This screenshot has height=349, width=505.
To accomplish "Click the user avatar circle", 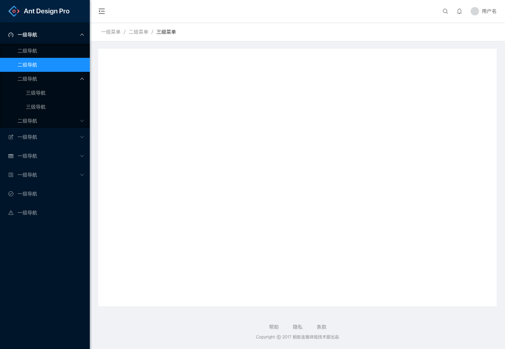I will point(475,11).
